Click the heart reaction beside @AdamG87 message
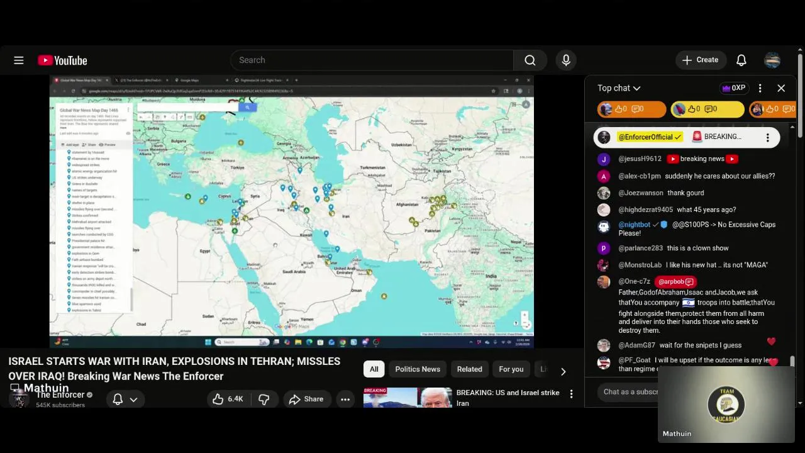Image resolution: width=805 pixels, height=453 pixels. (x=771, y=342)
